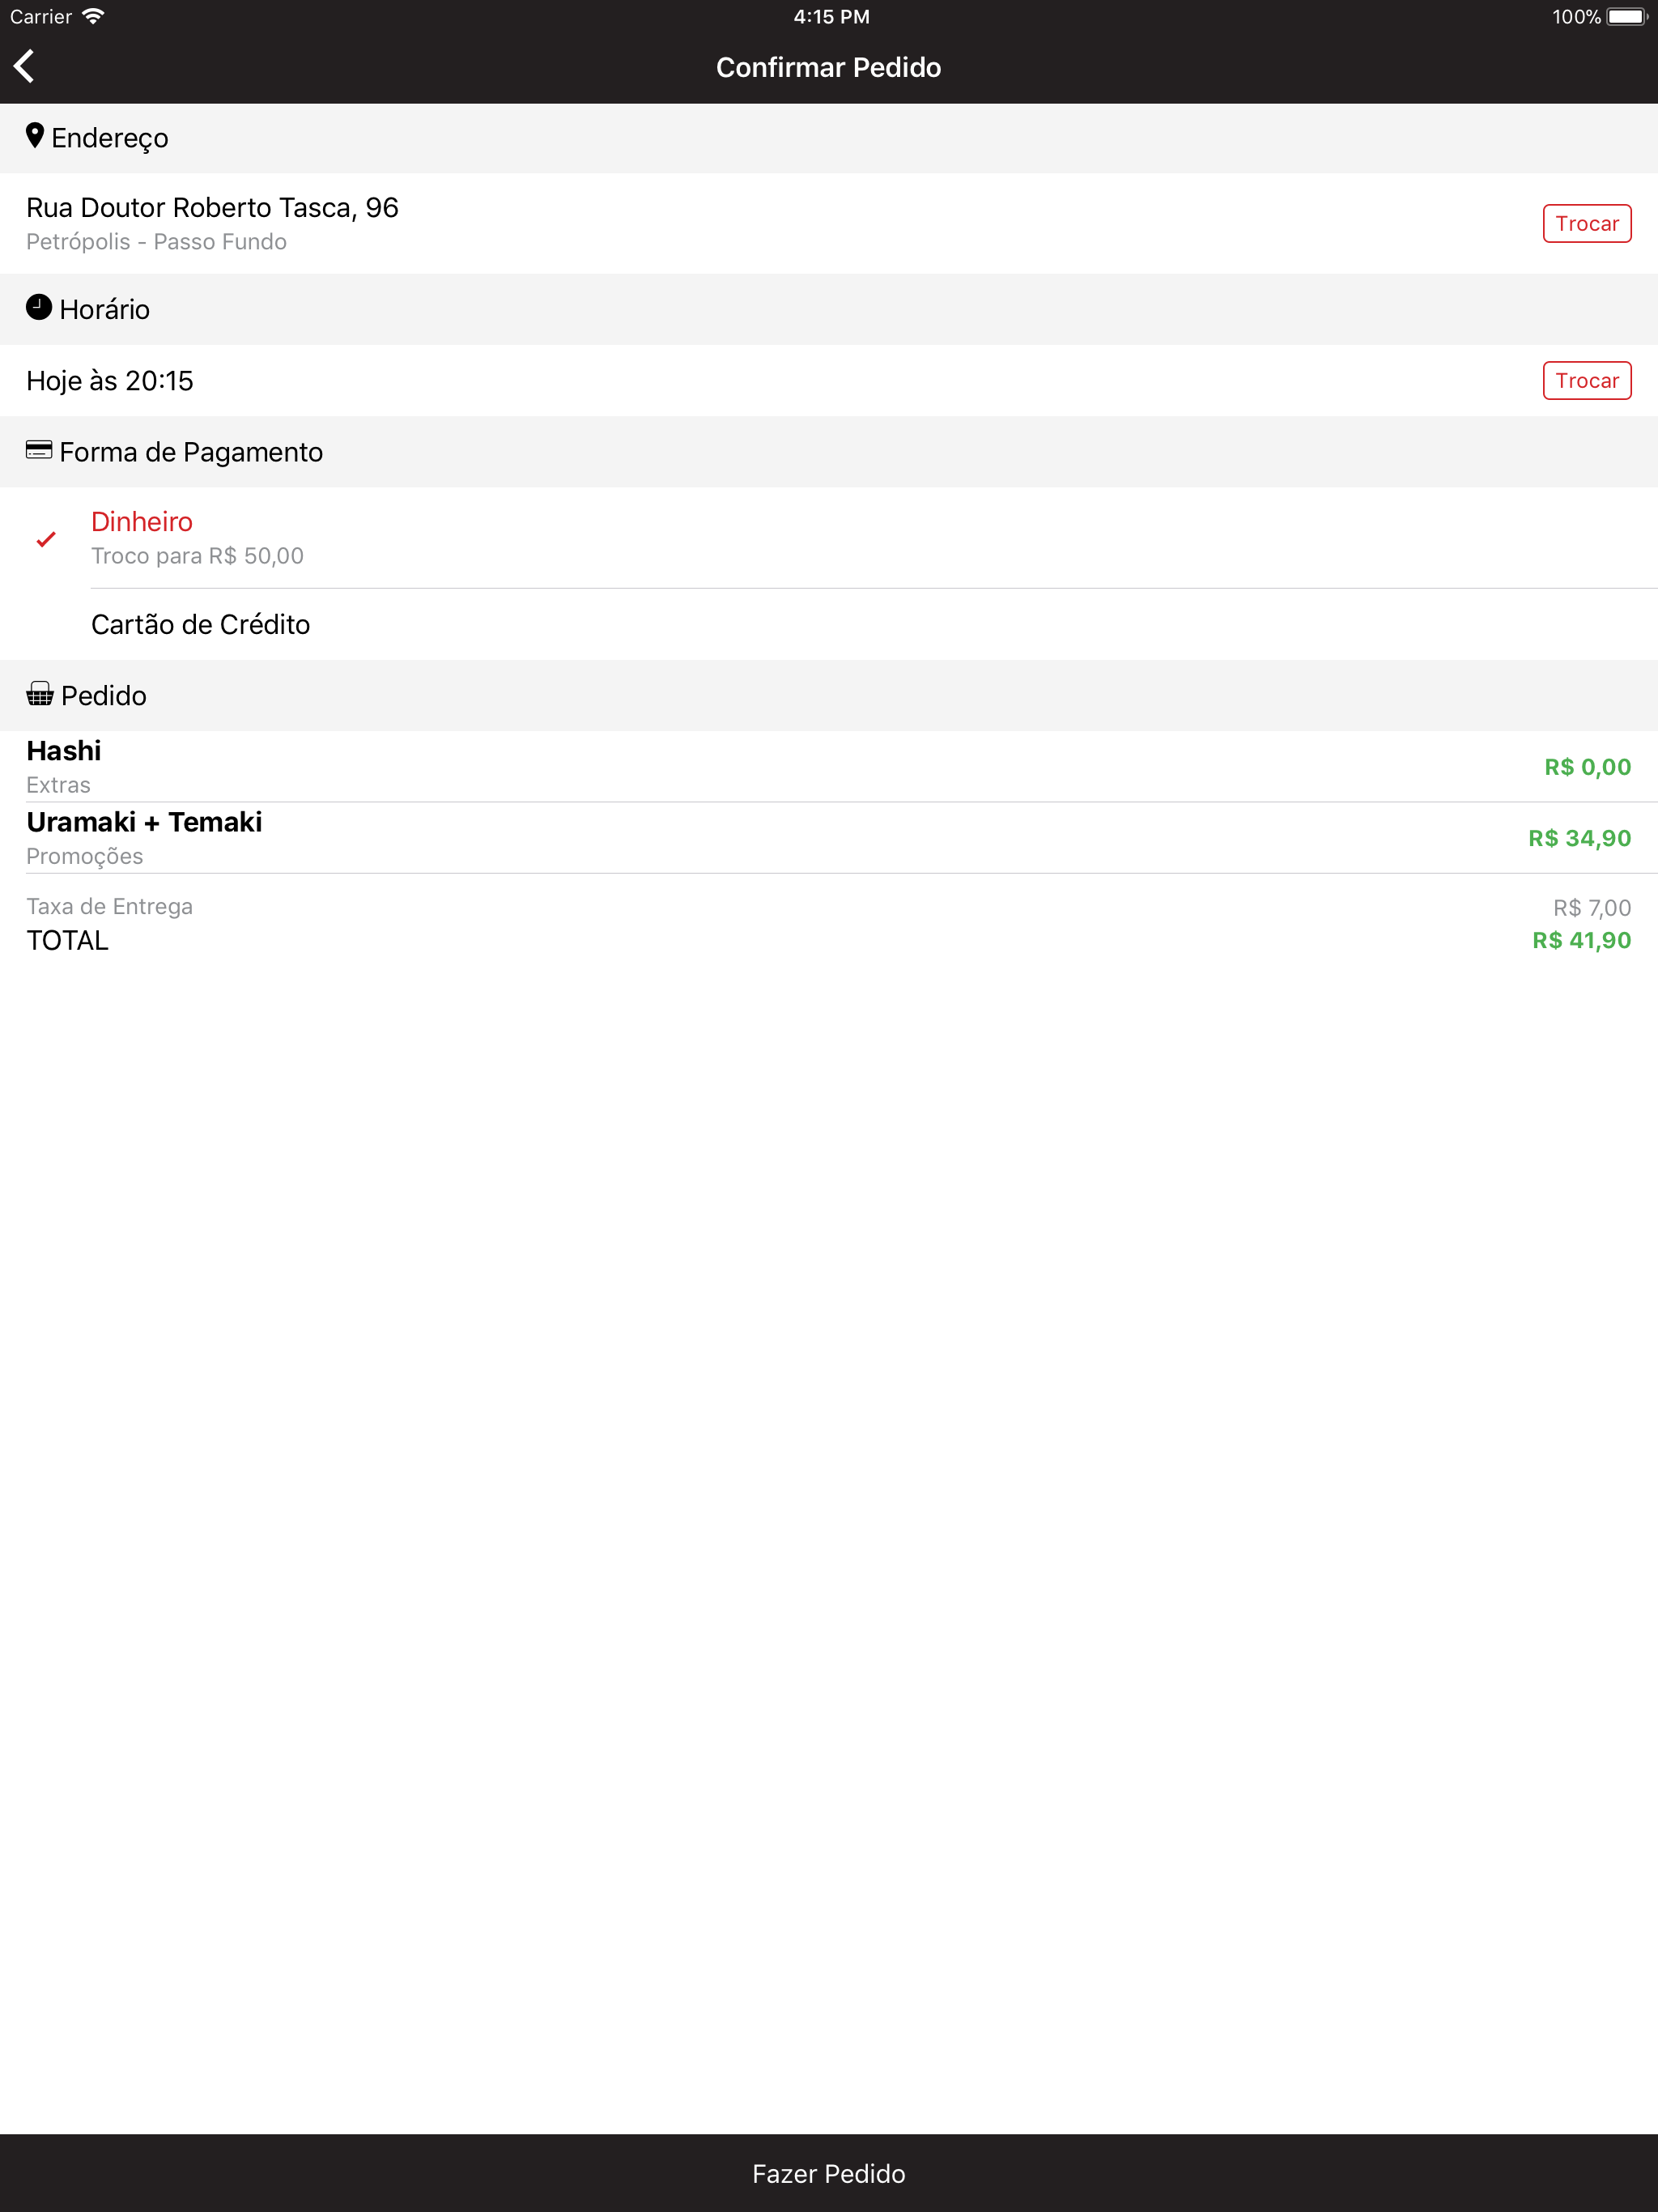Image resolution: width=1658 pixels, height=2212 pixels.
Task: Click the Wi-Fi status icon
Action: point(93,16)
